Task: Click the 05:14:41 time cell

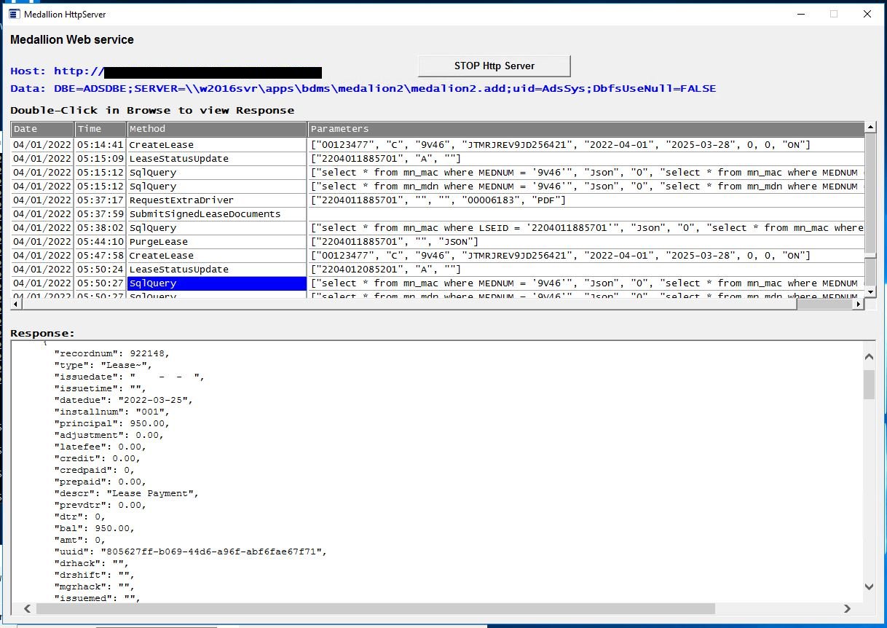Action: tap(100, 145)
